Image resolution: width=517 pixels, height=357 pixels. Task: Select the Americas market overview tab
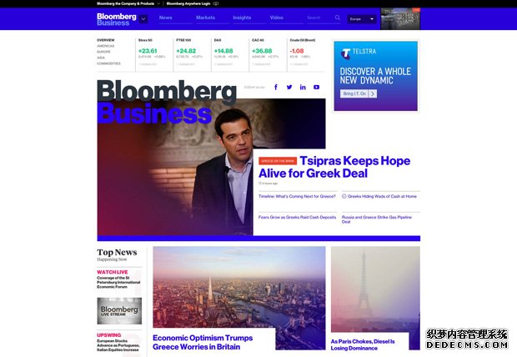click(106, 46)
